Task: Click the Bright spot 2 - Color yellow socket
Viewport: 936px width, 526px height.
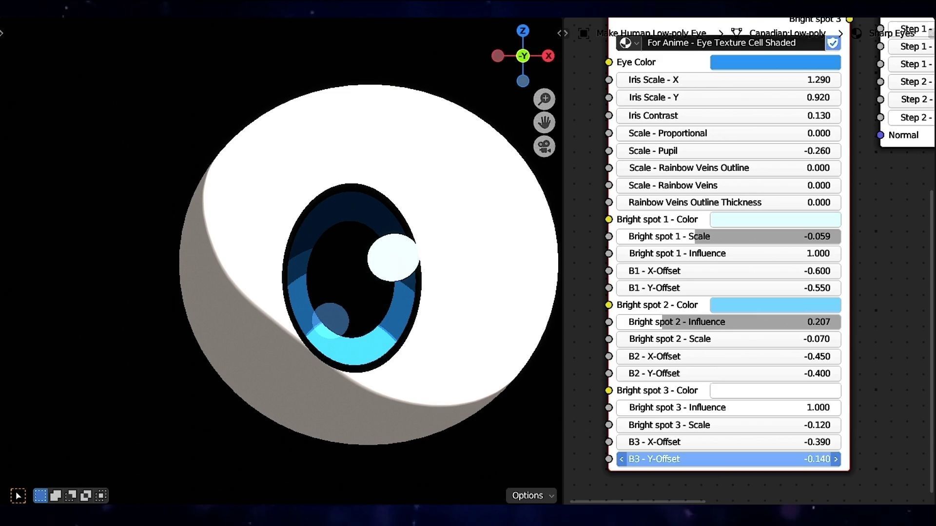Action: coord(608,305)
